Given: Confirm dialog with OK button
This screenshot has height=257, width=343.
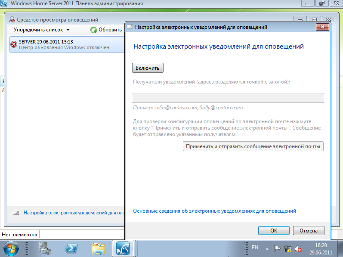Looking at the screenshot, I should pyautogui.click(x=274, y=231).
